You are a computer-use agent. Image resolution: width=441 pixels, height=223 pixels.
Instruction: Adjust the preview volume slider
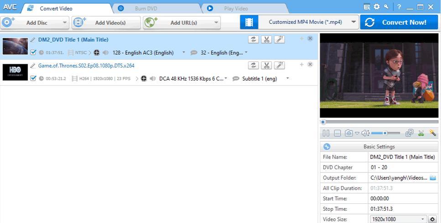(x=386, y=133)
